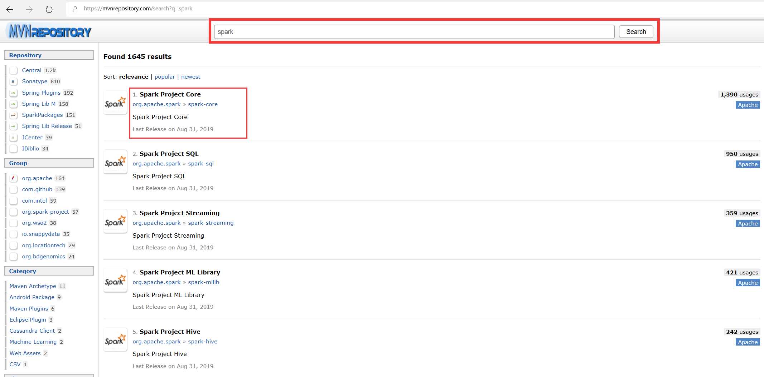Filter by org.apache group link

point(37,178)
